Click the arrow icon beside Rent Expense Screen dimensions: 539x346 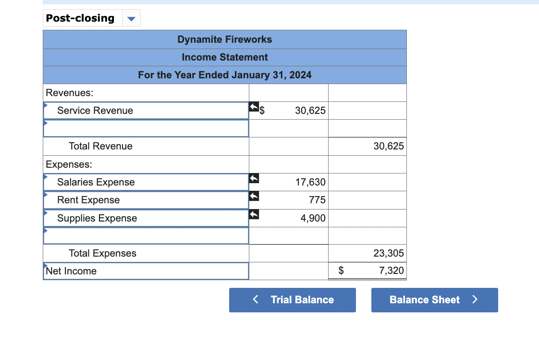[254, 196]
